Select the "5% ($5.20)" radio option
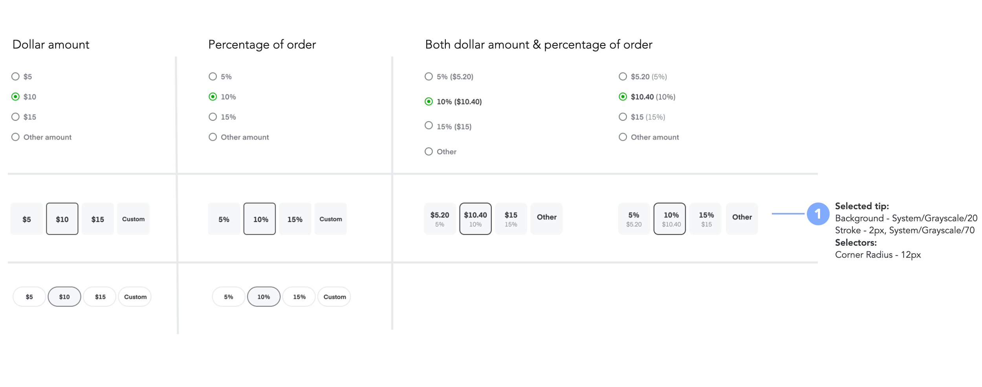982x387 pixels. [429, 77]
